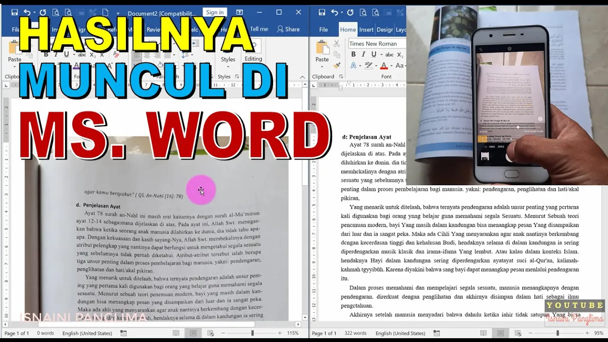Clear all formatting in left Word window
608x342 pixels.
(116, 55)
